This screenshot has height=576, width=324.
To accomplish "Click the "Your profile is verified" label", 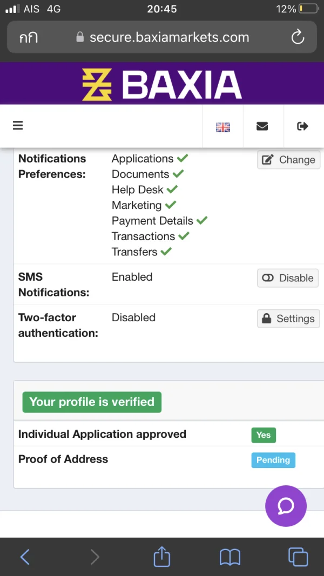I will (92, 402).
